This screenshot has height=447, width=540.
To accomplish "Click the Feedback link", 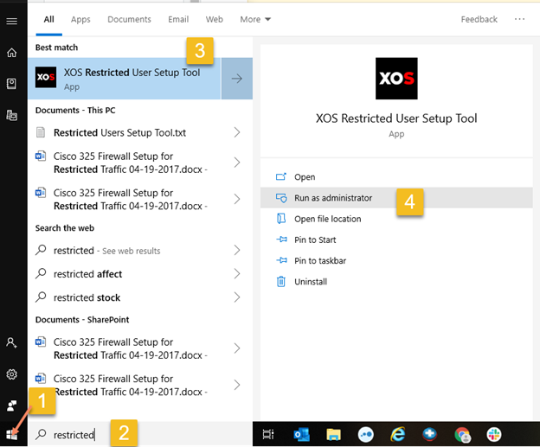I will (x=479, y=19).
